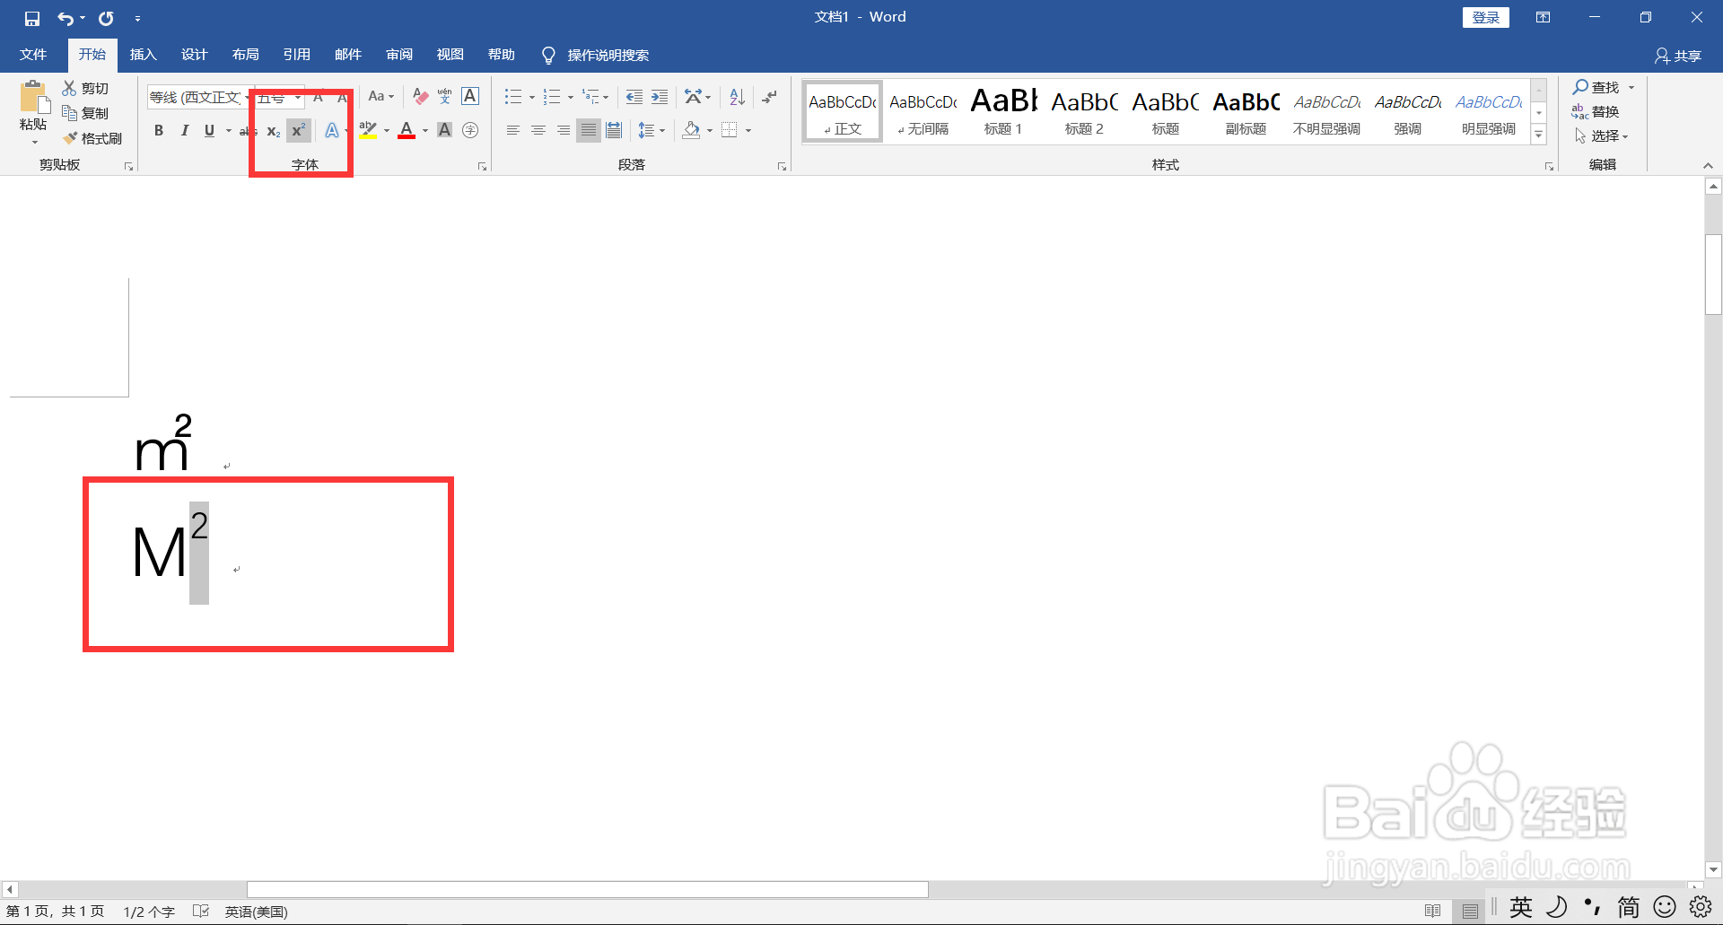The width and height of the screenshot is (1723, 925).
Task: Center align the text
Action: [x=538, y=130]
